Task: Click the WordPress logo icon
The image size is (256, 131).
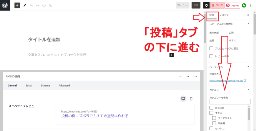Action: 5,5
